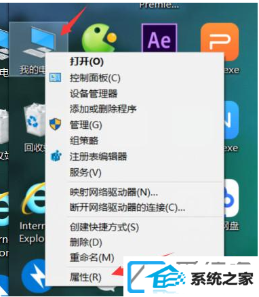Choose 打开(O) in the context menu
Image resolution: width=259 pixels, height=297 pixels.
pyautogui.click(x=87, y=62)
